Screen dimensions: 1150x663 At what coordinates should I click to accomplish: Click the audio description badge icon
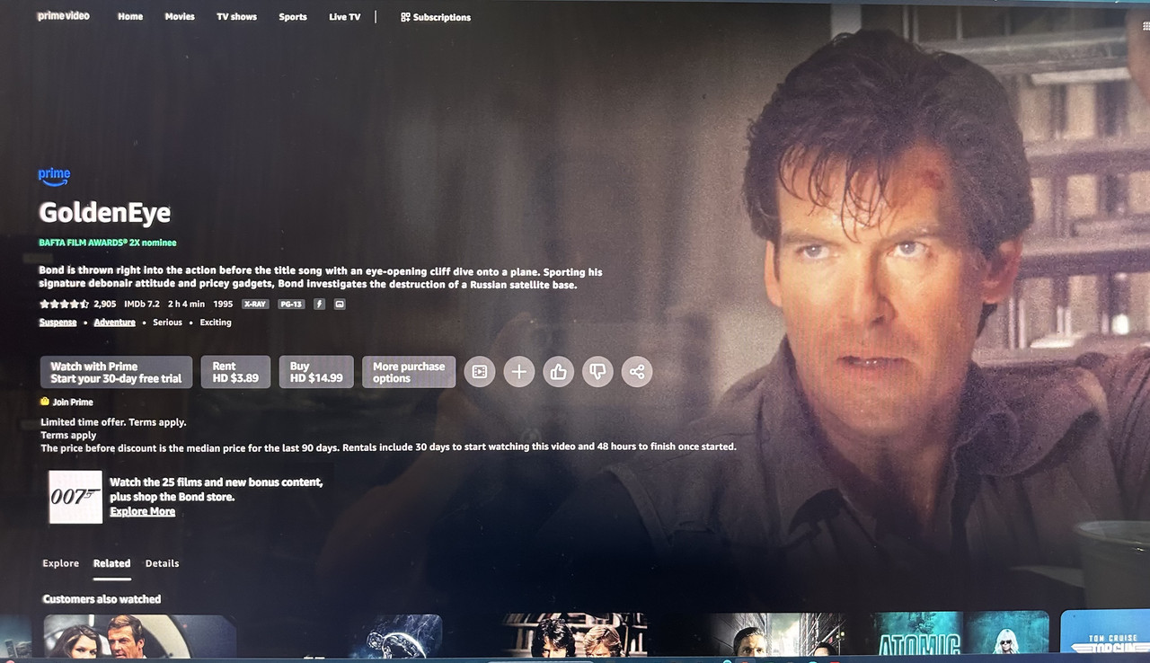[x=319, y=305]
